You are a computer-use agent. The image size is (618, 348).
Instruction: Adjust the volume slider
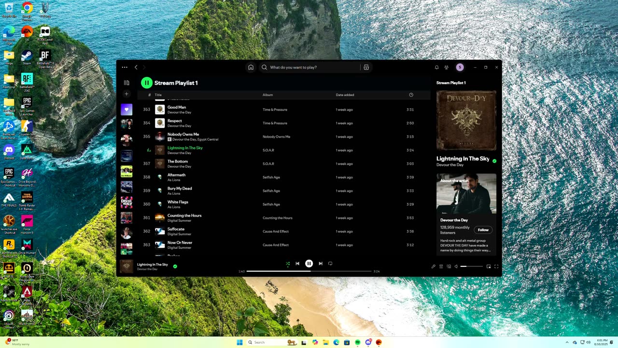pos(472,266)
